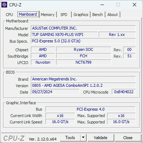Click the chipset AMD vendor field
The width and height of the screenshot is (143, 143).
pyautogui.click(x=43, y=49)
